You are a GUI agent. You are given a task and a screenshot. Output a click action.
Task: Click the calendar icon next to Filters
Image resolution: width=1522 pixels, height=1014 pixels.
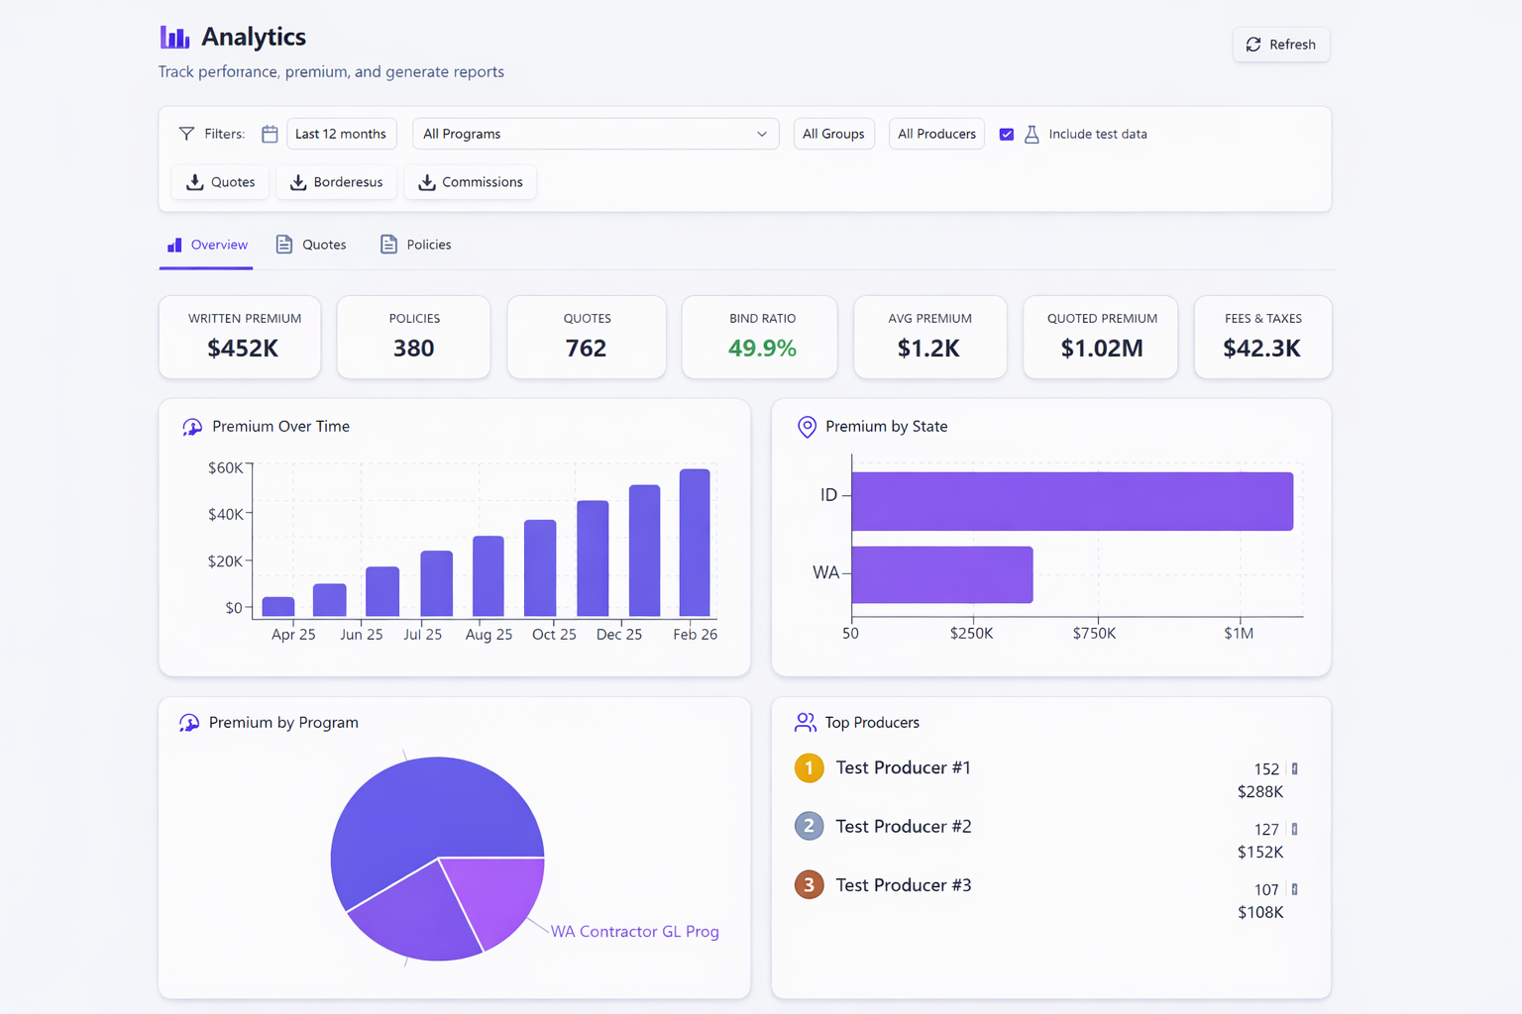click(270, 134)
